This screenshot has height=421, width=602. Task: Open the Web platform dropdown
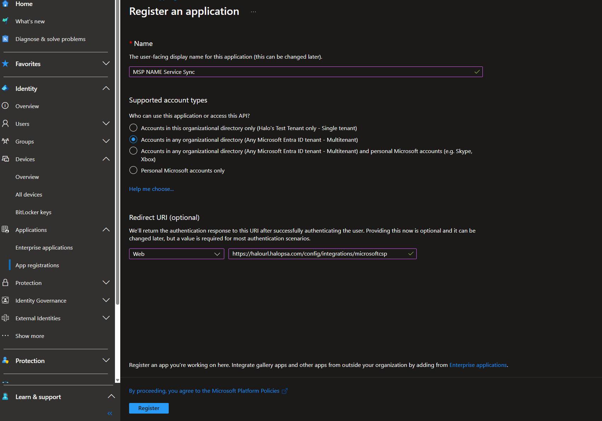(176, 254)
